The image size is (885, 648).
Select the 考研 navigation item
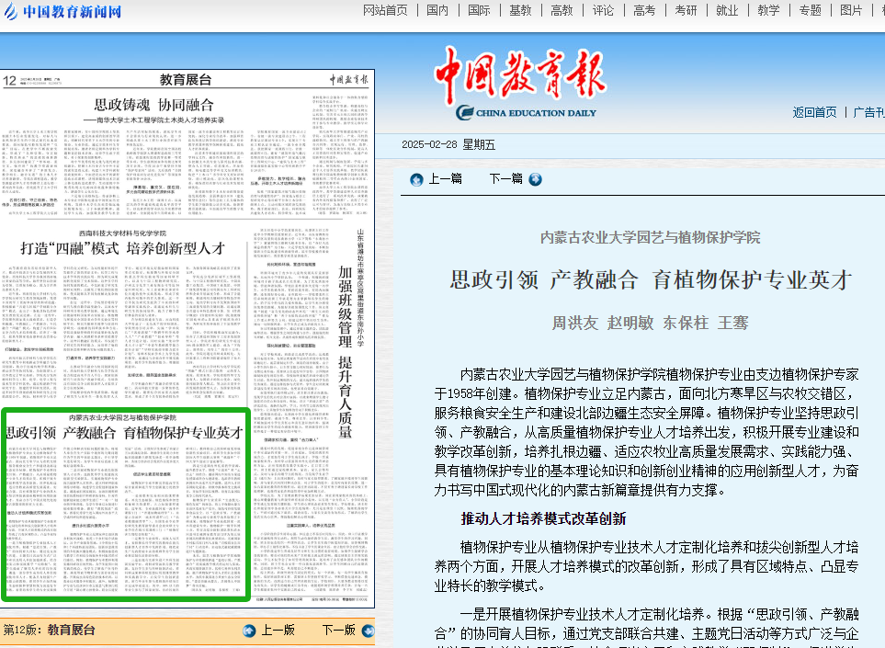point(686,10)
